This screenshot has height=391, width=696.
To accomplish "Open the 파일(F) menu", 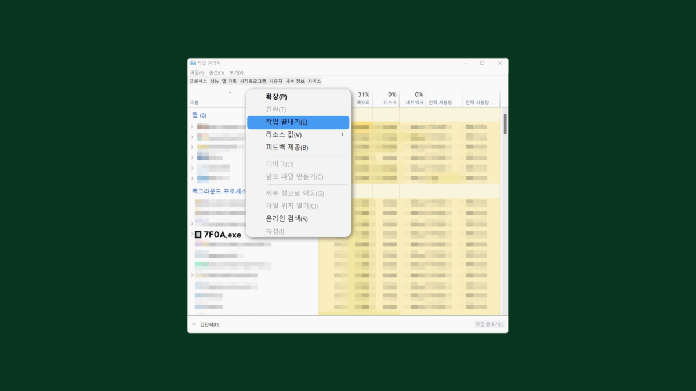I will tap(197, 72).
